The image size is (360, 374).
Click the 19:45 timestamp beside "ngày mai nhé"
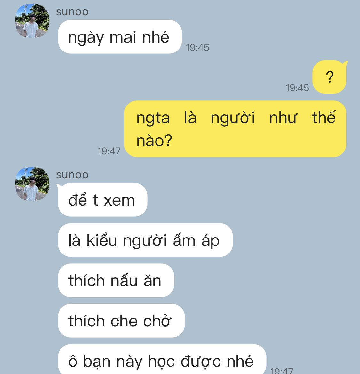tap(197, 47)
